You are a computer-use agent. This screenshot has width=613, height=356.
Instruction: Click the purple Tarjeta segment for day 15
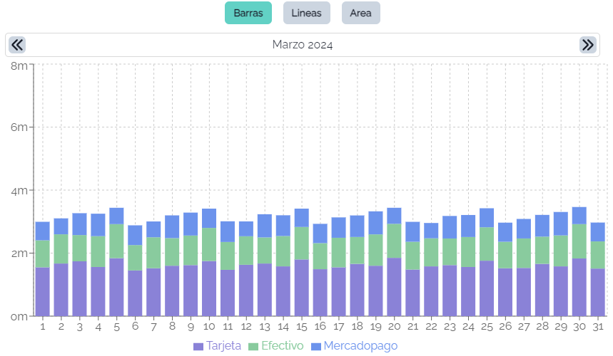[x=301, y=288]
